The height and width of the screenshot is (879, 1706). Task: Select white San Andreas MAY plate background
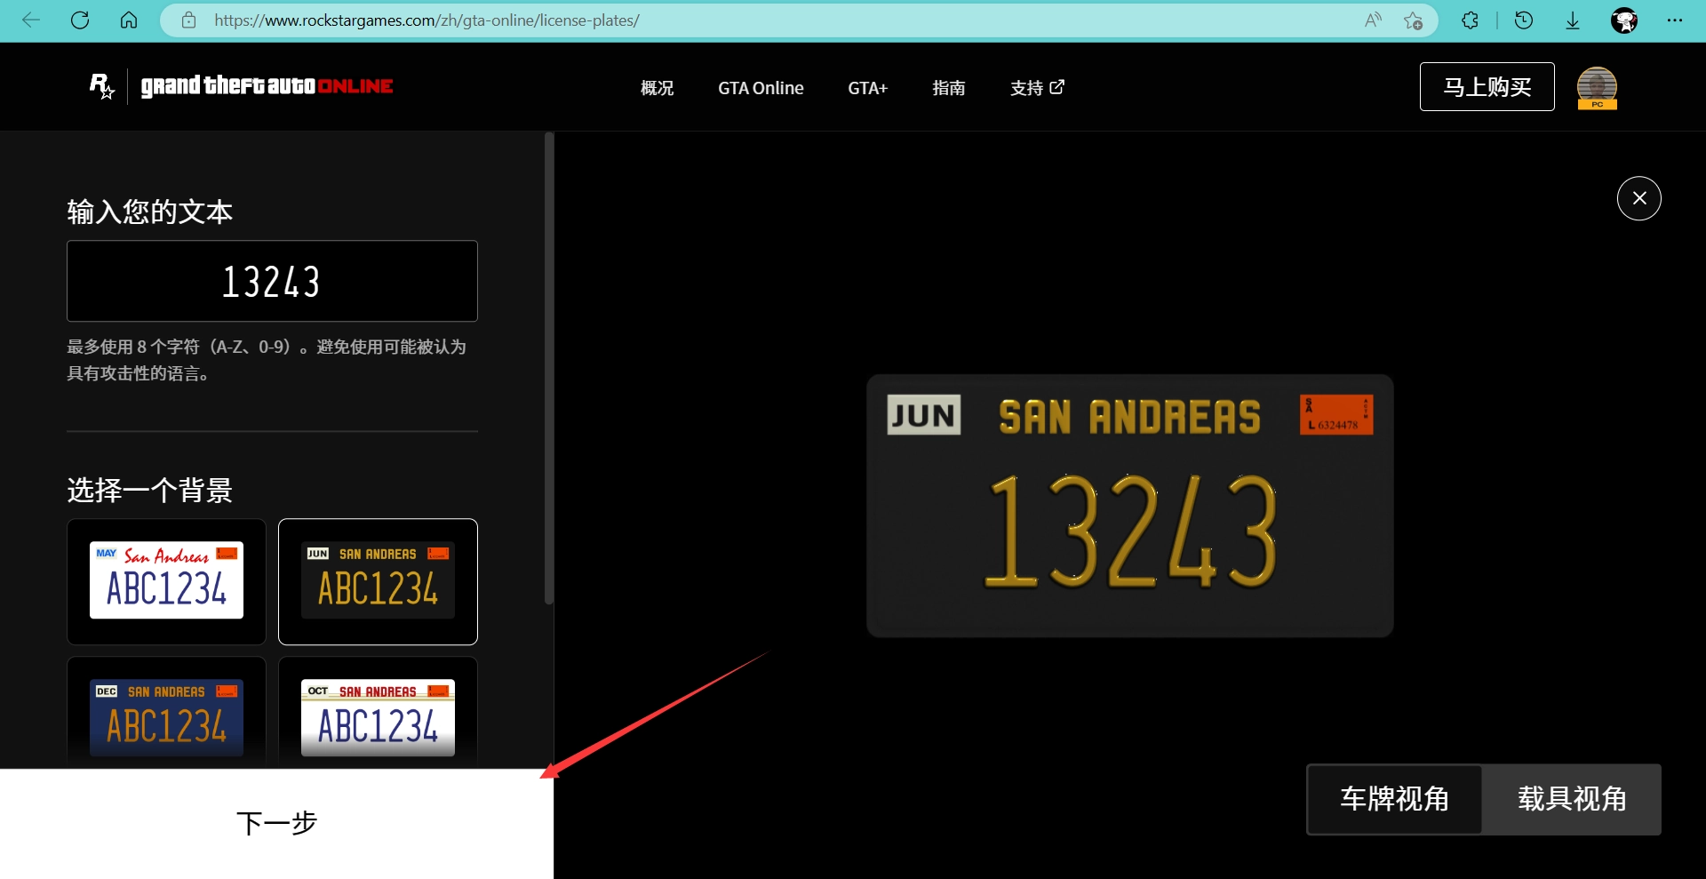pos(166,581)
